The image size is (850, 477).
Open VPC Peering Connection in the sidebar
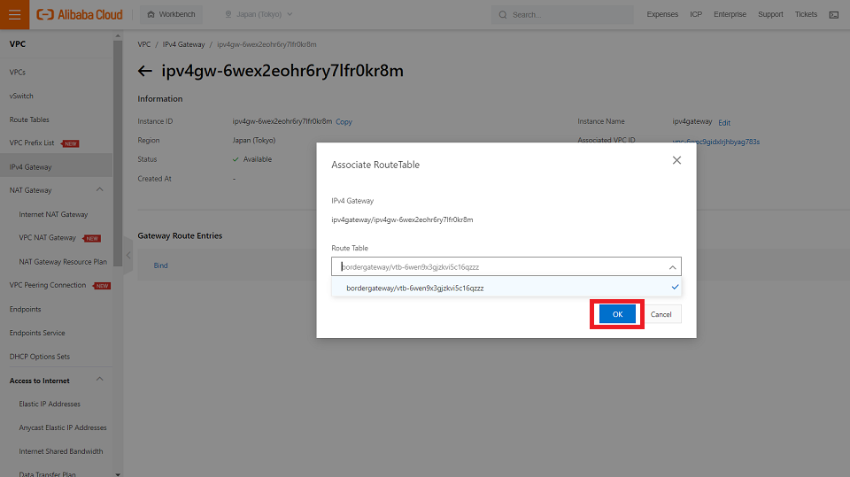pos(48,285)
